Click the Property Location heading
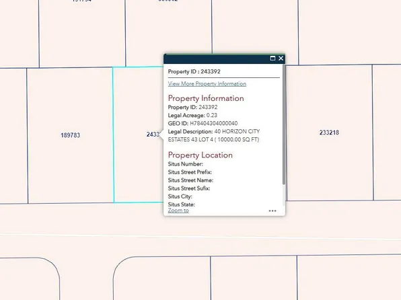This screenshot has width=401, height=300. tap(200, 155)
